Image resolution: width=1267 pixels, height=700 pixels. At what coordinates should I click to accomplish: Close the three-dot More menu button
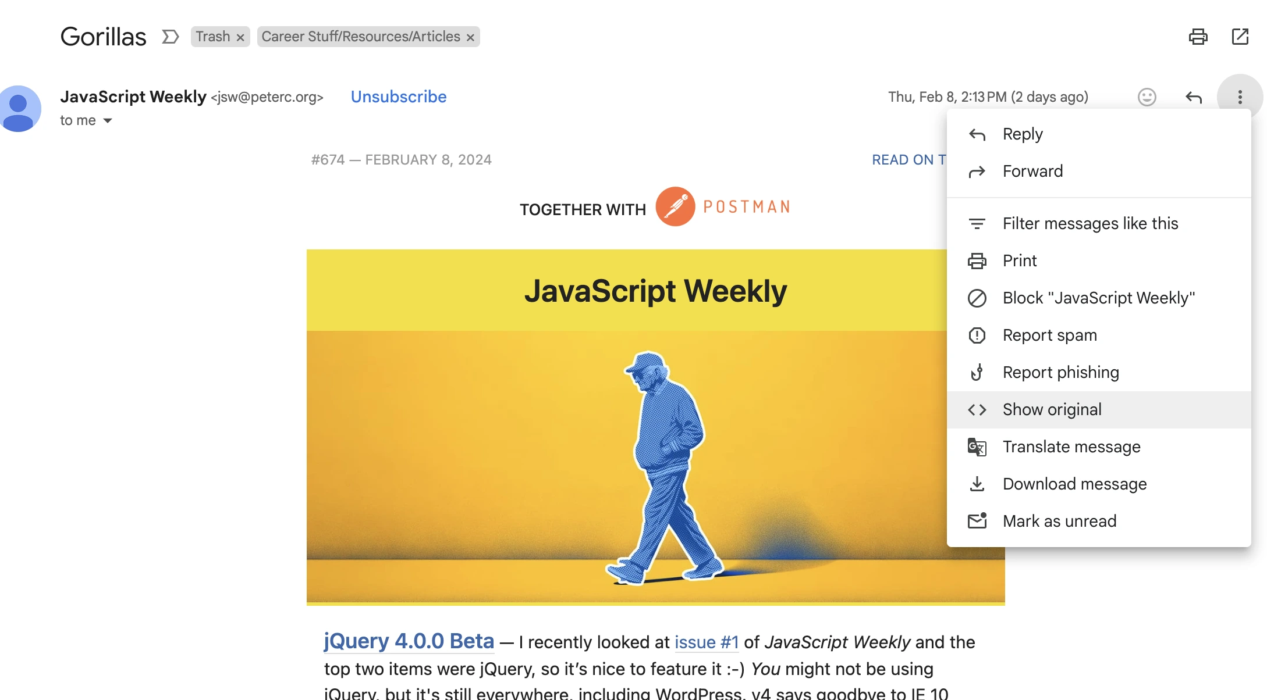click(1240, 97)
